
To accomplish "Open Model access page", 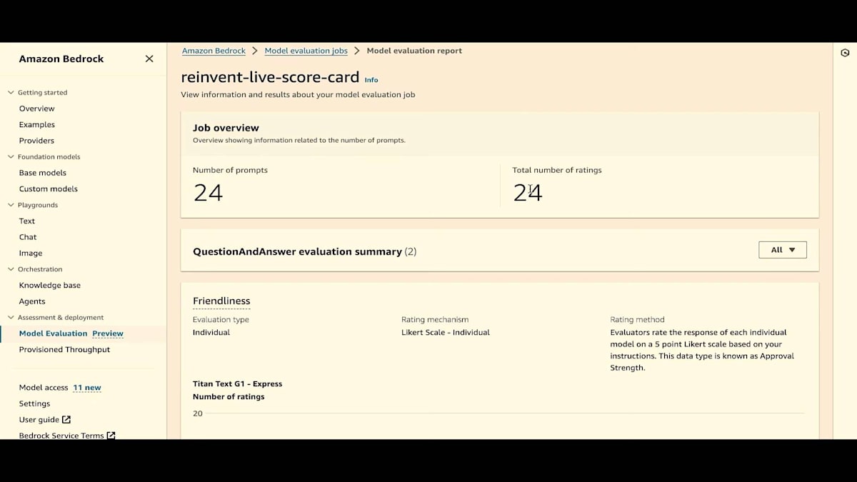I will point(44,388).
